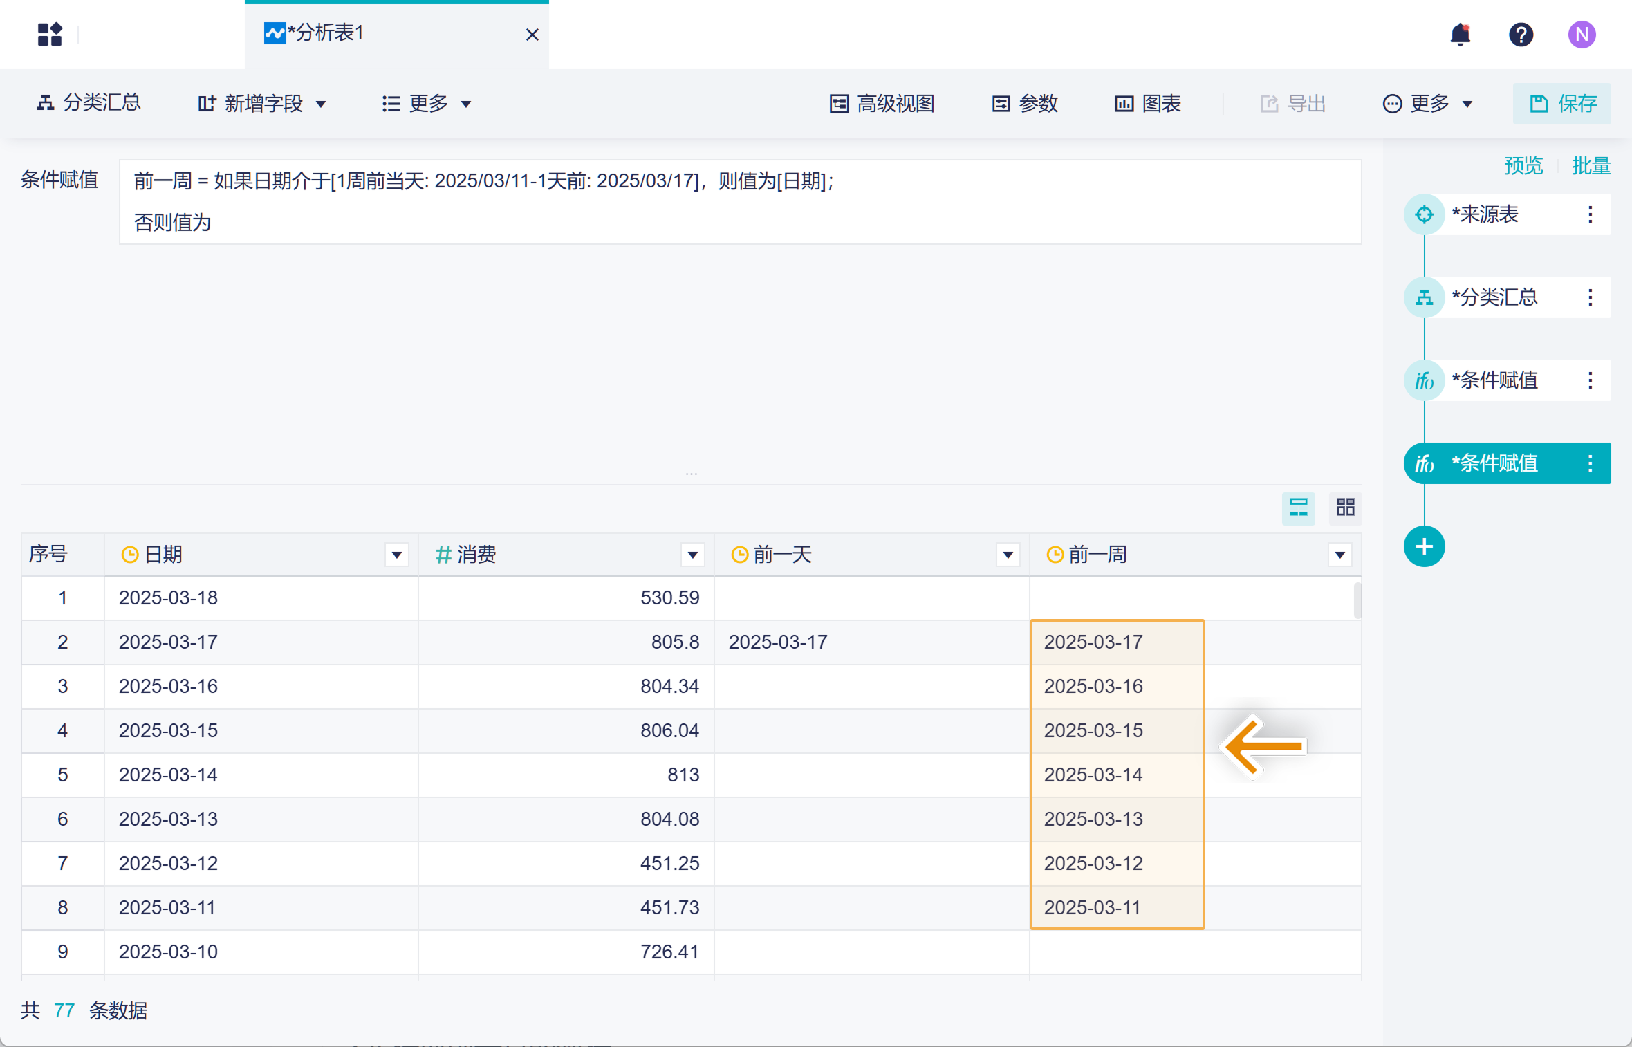Switch to list row view mode
This screenshot has height=1047, width=1632.
(1298, 508)
